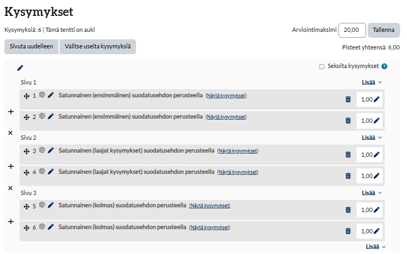Toggle Sekoita kysymykset checkbox
407x254 pixels.
(x=322, y=67)
